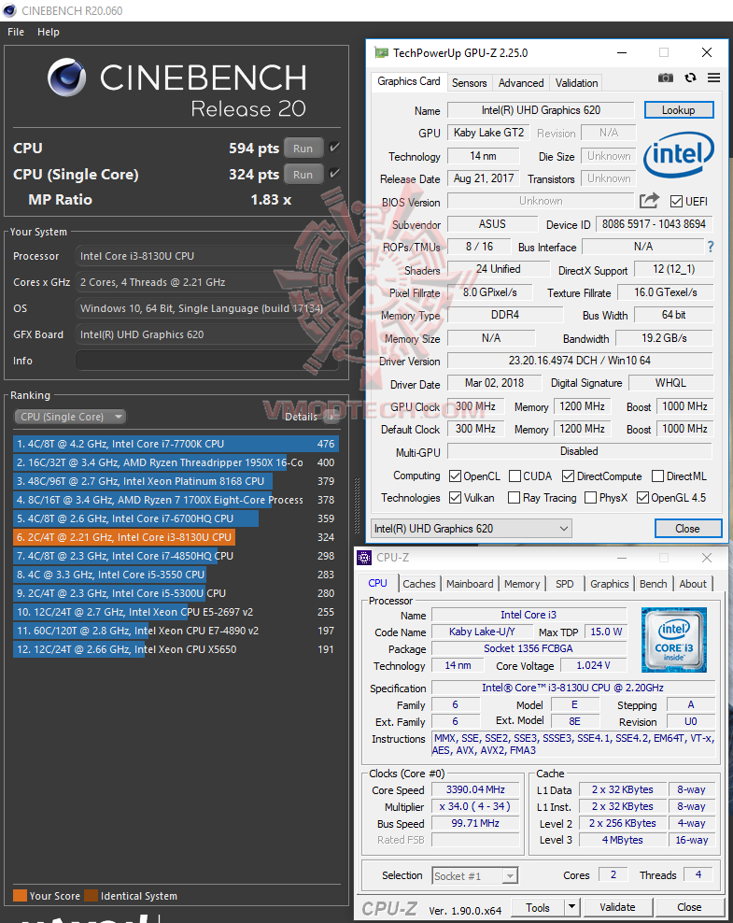733x923 pixels.
Task: Click the Your Score orange legend square
Action: point(20,895)
